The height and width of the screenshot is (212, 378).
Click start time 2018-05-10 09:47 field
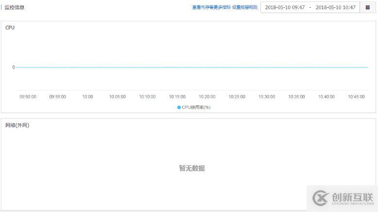point(285,8)
